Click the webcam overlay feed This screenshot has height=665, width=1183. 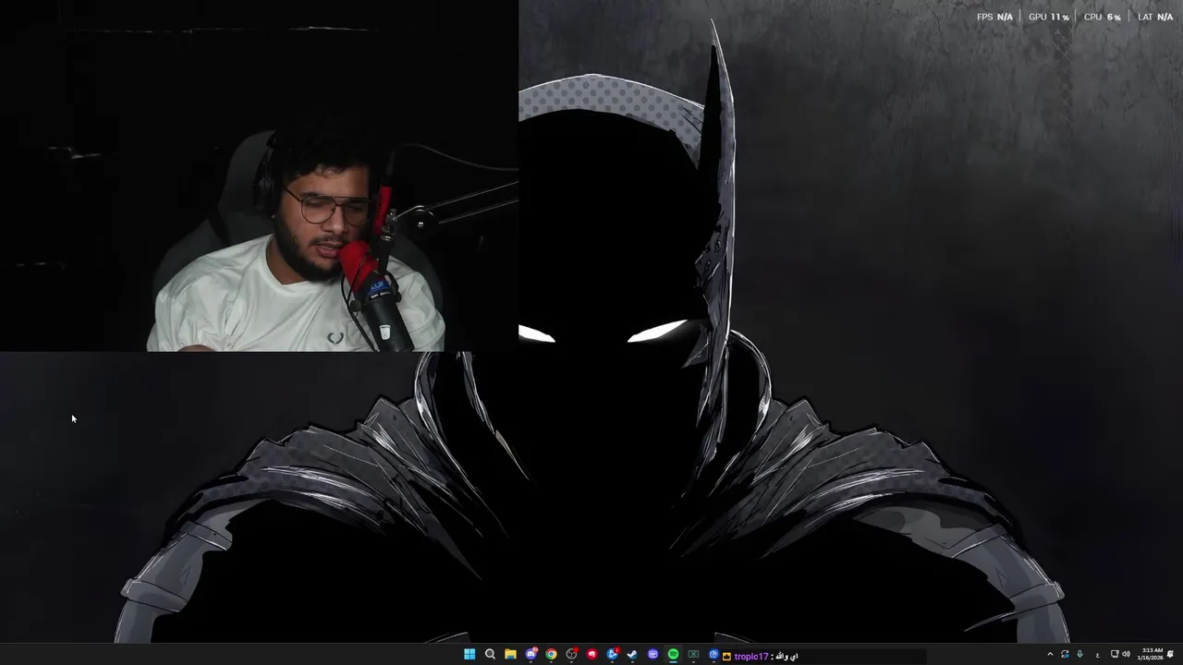[x=259, y=175]
